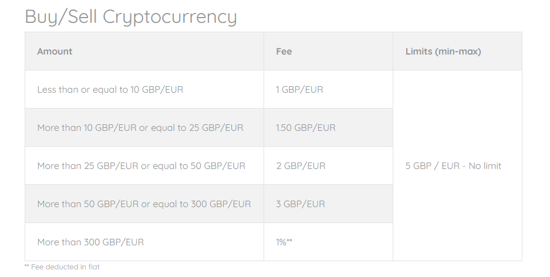550x277 pixels.
Task: Select the 3 GBP/EUR fee cell
Action: point(328,204)
